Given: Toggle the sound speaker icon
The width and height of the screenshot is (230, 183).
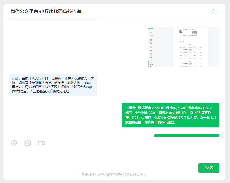Looking at the screenshot, I should click(213, 11).
